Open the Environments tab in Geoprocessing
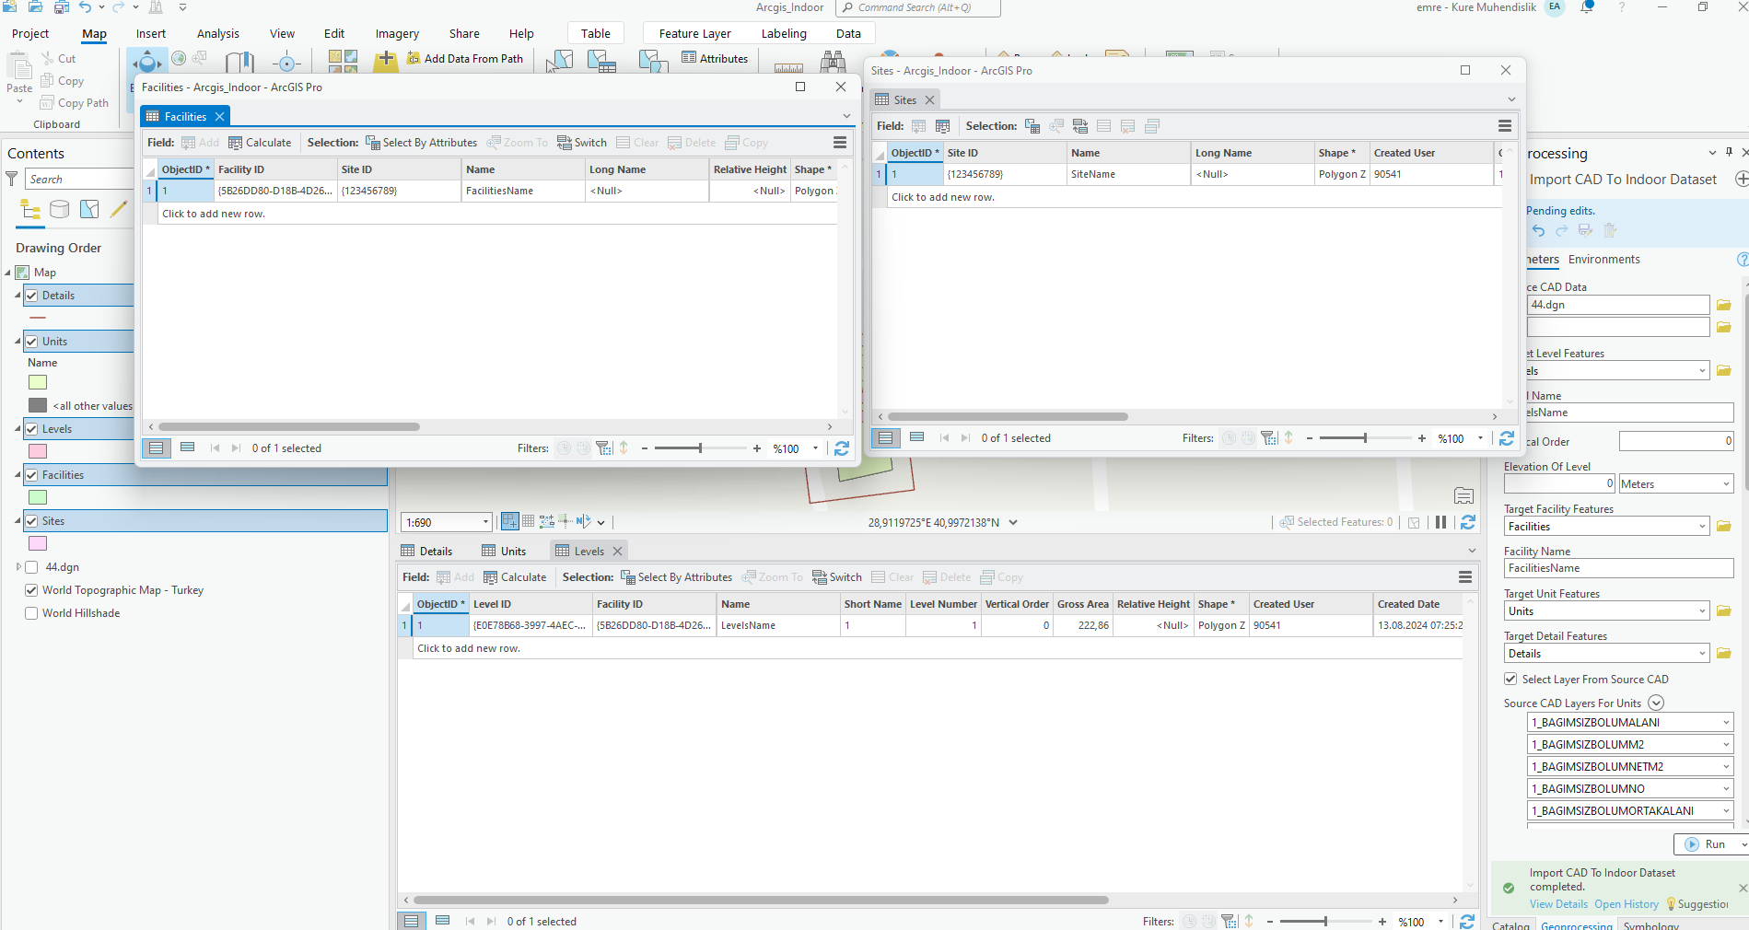1749x930 pixels. [x=1604, y=260]
